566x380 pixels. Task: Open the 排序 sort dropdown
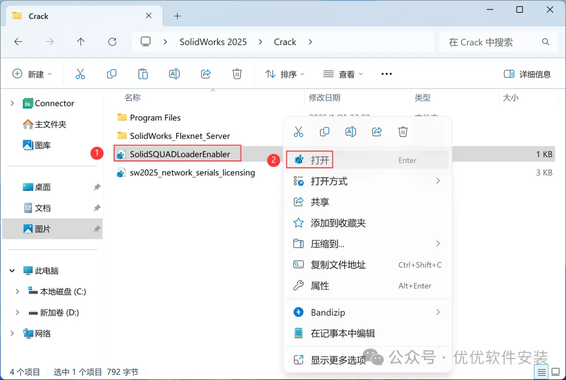tap(285, 74)
